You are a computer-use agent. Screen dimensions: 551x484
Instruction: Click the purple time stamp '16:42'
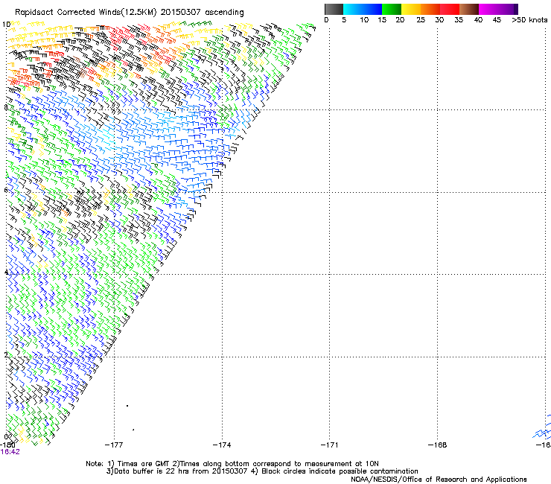(10, 452)
